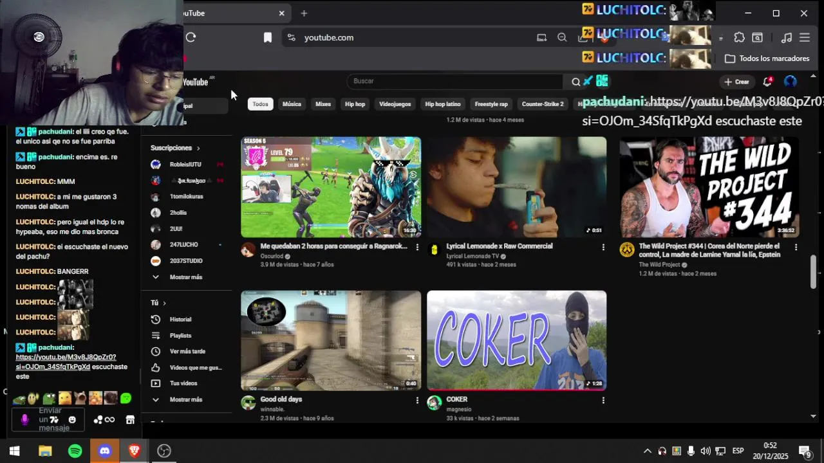This screenshot has width=824, height=463.
Task: Open Discord from the taskbar
Action: pos(105,451)
